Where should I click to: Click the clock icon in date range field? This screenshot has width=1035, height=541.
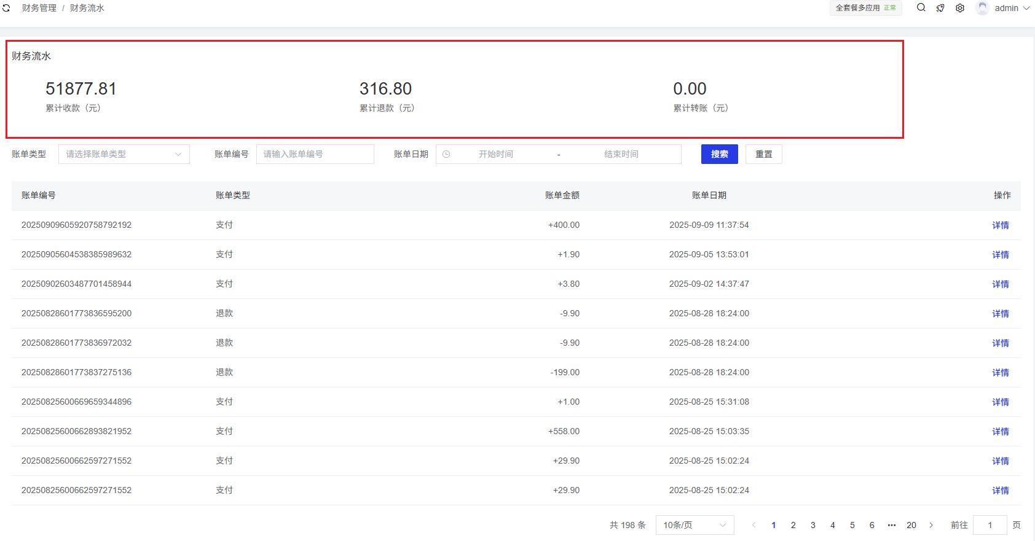(x=446, y=154)
